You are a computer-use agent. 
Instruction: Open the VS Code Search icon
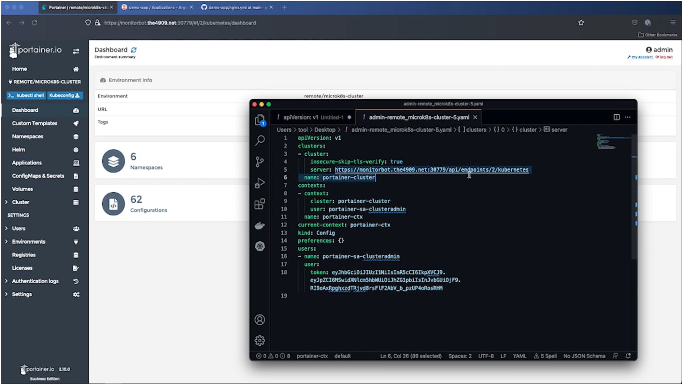[x=260, y=140]
